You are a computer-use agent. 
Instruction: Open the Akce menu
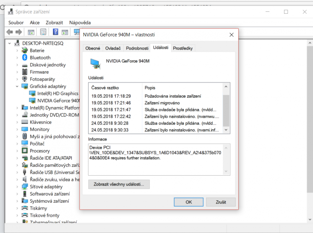[35, 23]
